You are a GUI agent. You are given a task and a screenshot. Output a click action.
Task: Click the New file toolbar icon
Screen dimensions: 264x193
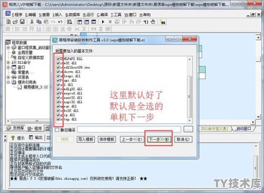8,22
